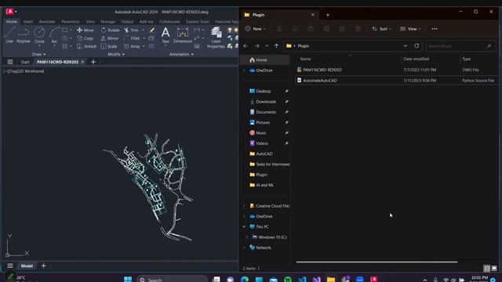Open Layer Properties
This screenshot has width=502, height=282.
pos(216,38)
